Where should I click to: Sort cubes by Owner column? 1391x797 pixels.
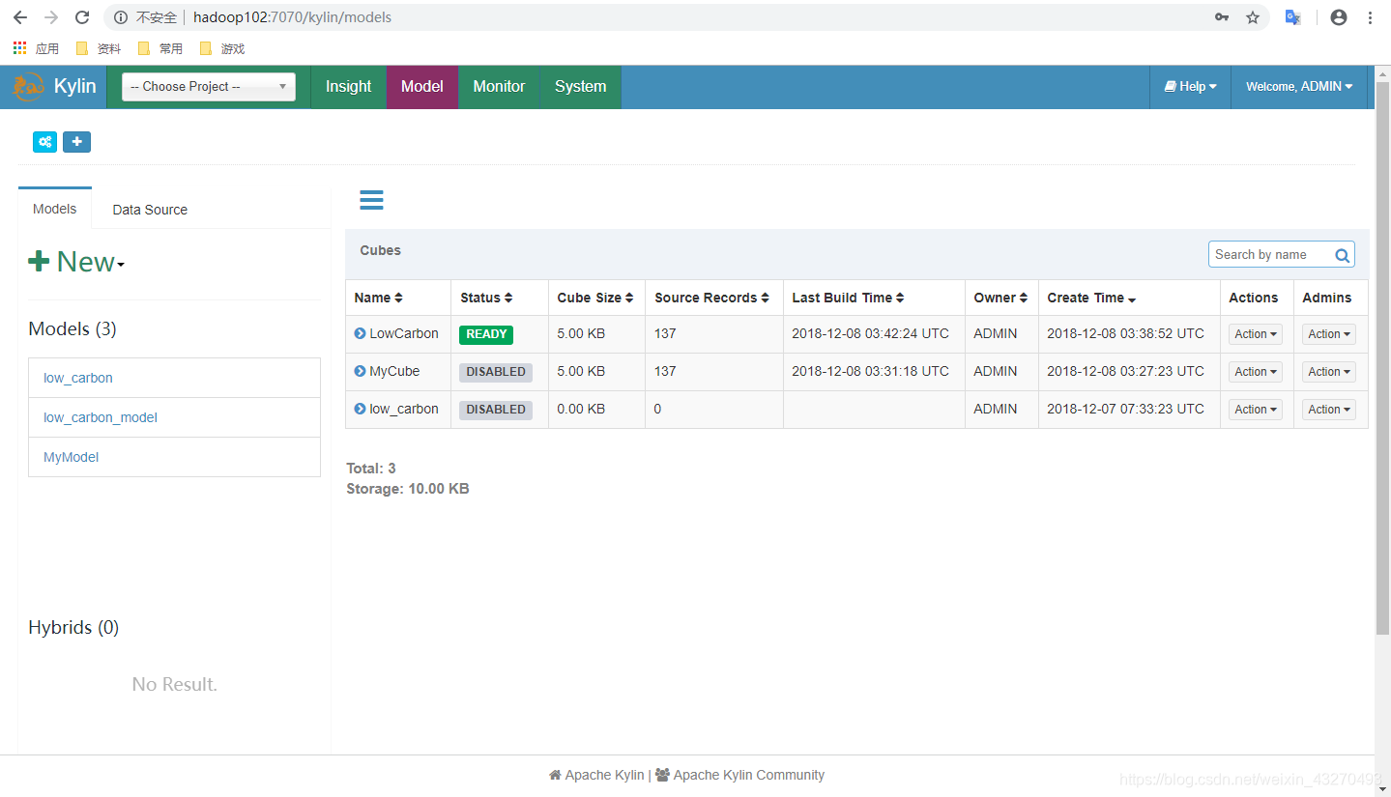(1000, 298)
